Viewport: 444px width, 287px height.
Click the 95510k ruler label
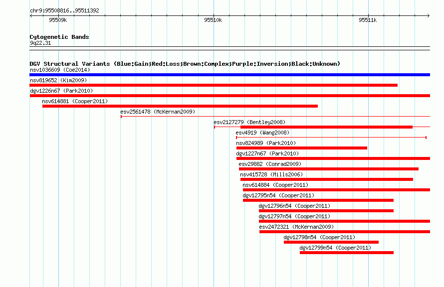(213, 20)
